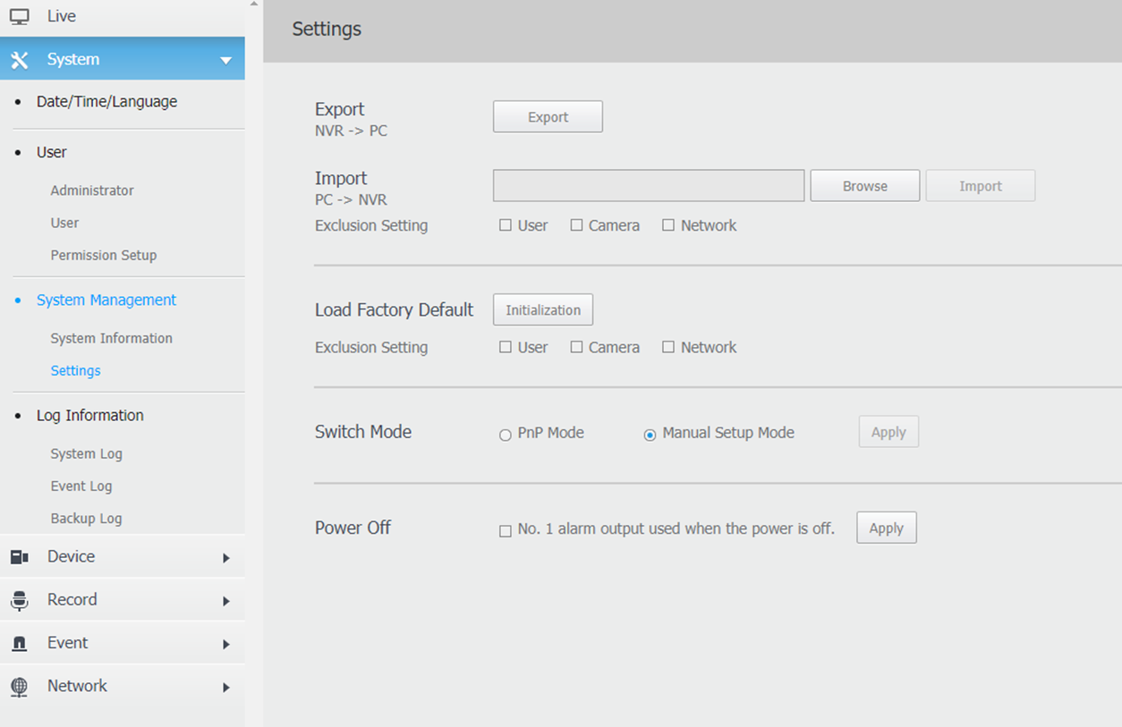Check Camera exclusion under Load Factory Default

[576, 347]
